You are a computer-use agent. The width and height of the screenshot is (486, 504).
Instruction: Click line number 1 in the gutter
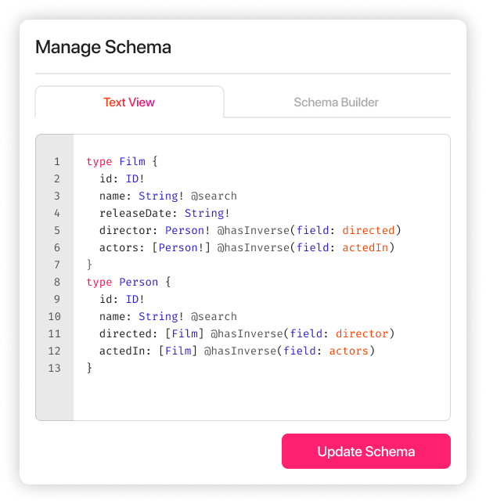(x=57, y=162)
